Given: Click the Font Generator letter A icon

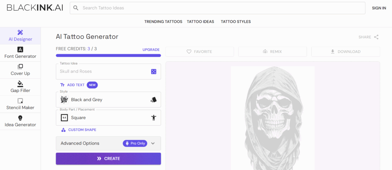Looking at the screenshot, I should tap(20, 49).
